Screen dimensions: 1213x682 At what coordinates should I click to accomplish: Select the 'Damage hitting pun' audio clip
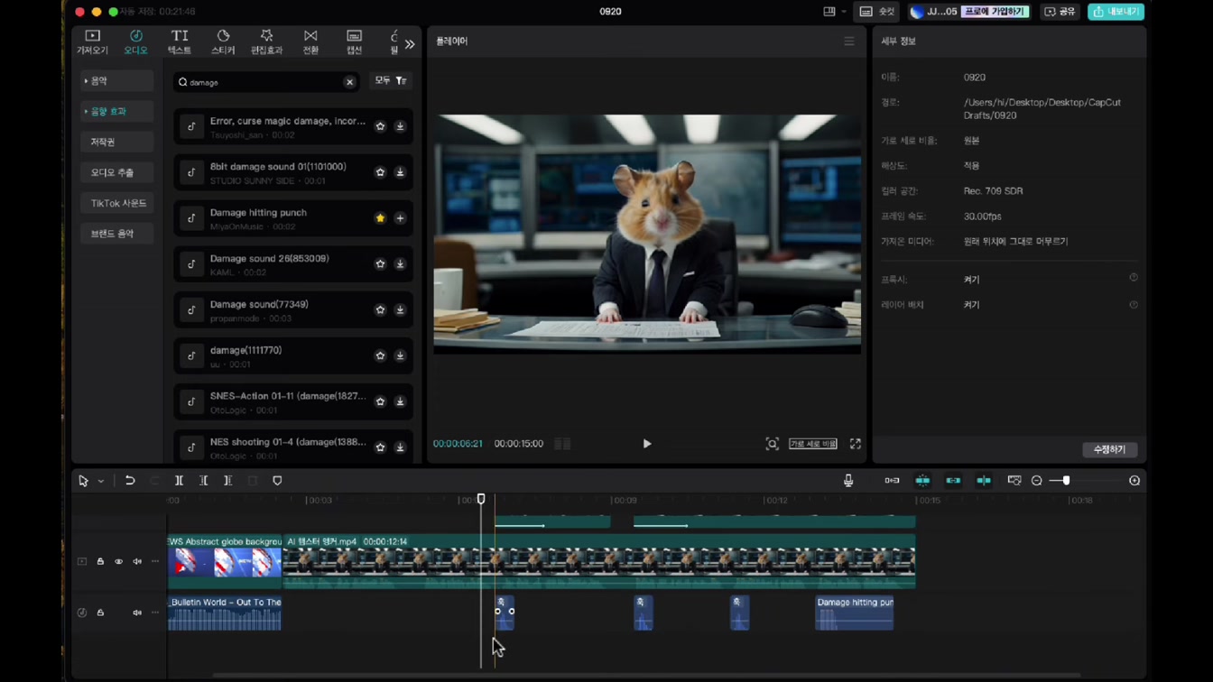pyautogui.click(x=855, y=613)
